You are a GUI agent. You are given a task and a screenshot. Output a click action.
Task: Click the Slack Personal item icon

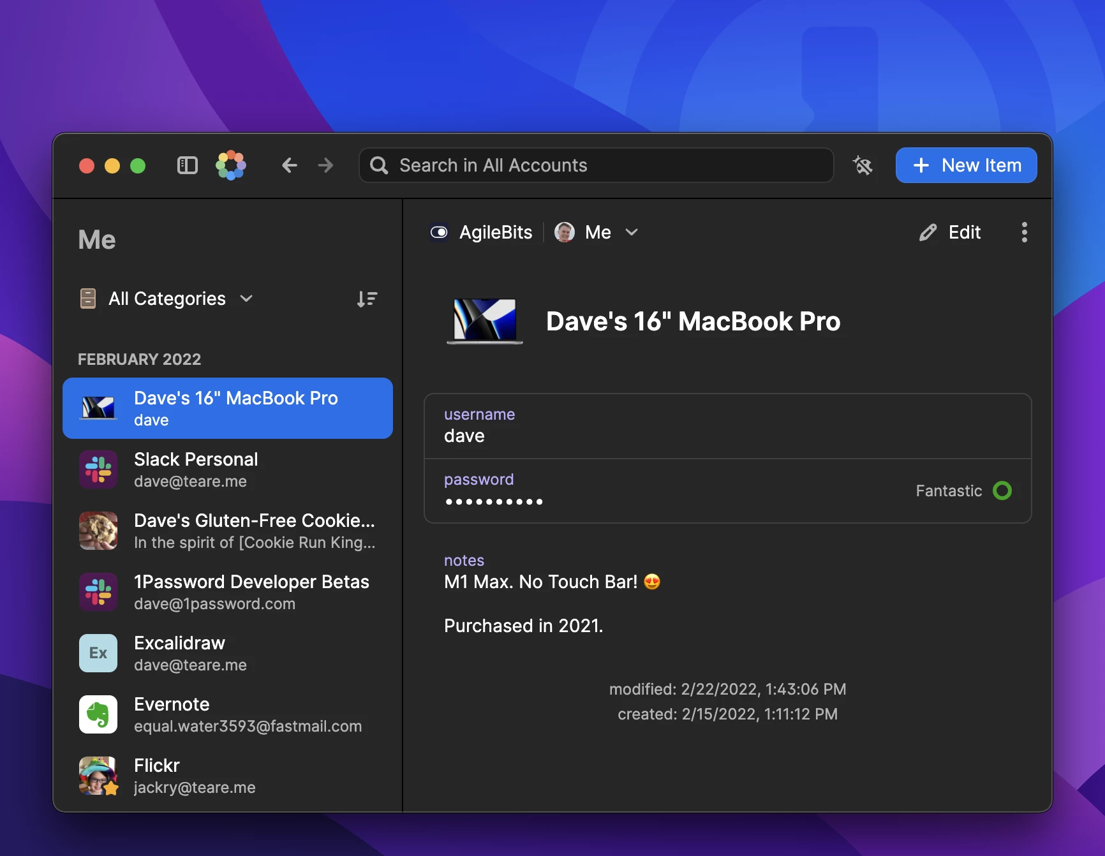coord(98,469)
